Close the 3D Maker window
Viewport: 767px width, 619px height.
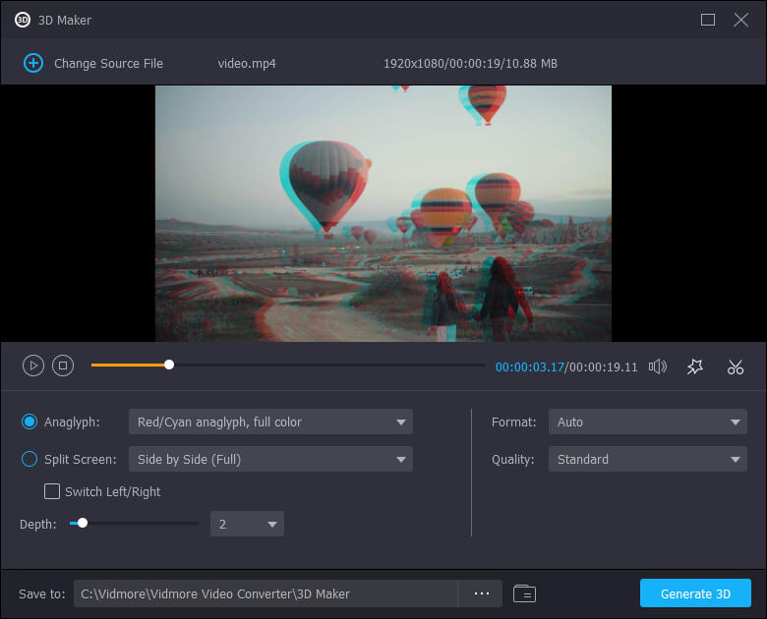point(740,20)
